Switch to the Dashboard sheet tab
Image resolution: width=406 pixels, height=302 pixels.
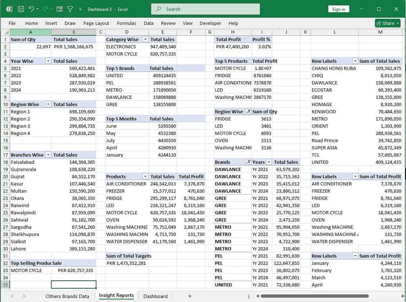point(155,296)
